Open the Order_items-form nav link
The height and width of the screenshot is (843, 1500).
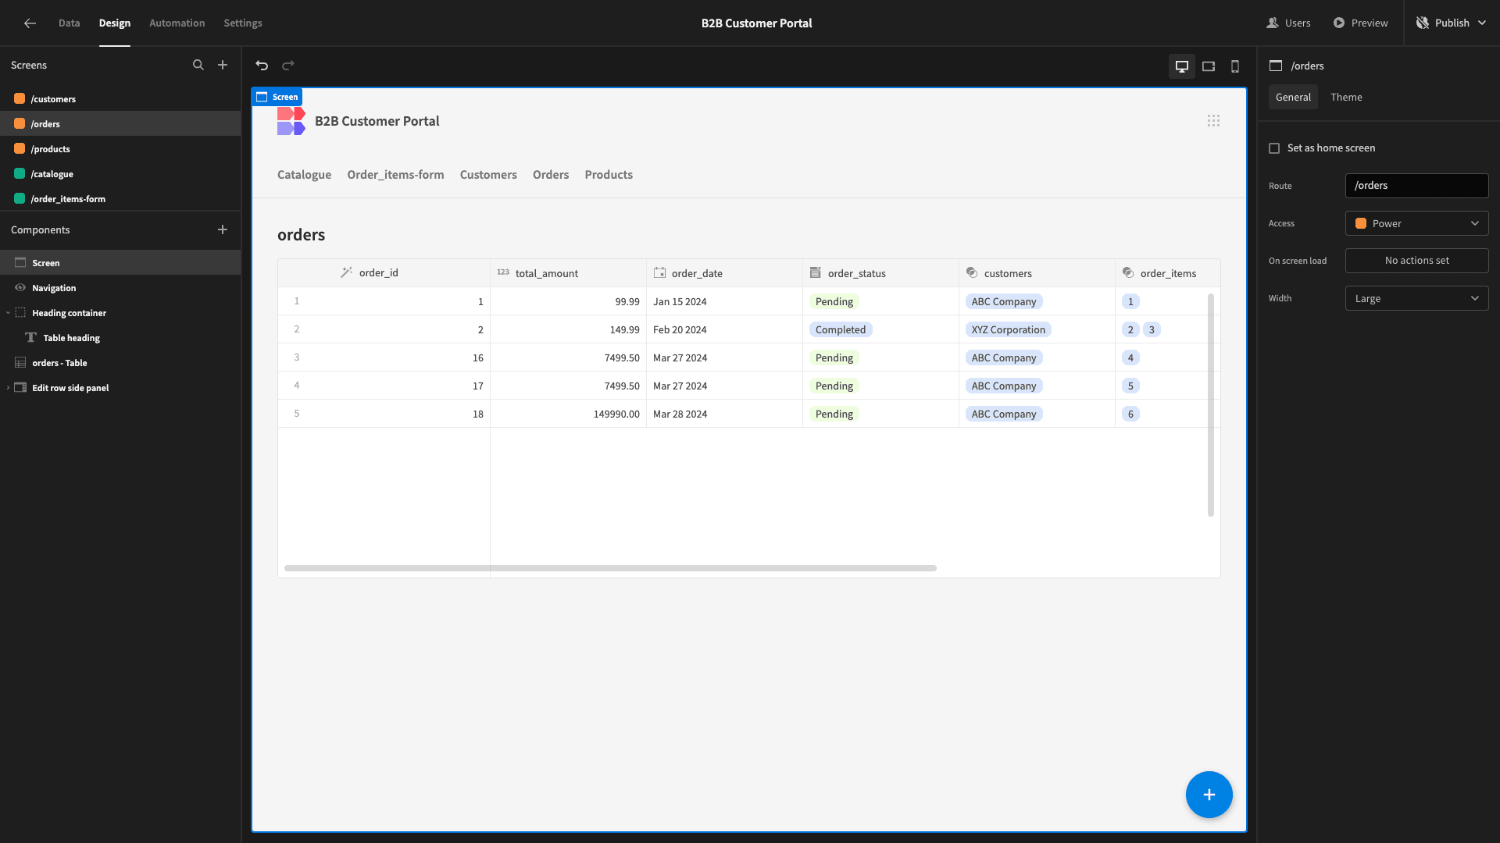pos(395,175)
